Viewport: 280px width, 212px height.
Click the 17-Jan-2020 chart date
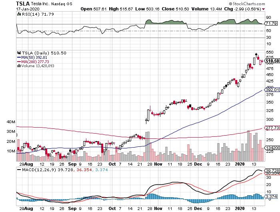(x=28, y=9)
